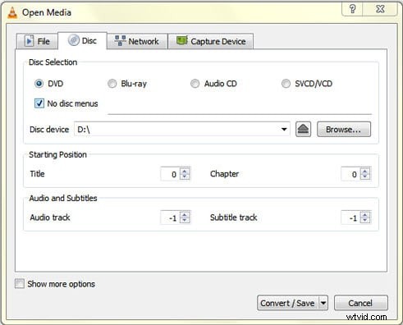403x325 pixels.
Task: Increase the Chapter spinner value
Action: (x=365, y=171)
